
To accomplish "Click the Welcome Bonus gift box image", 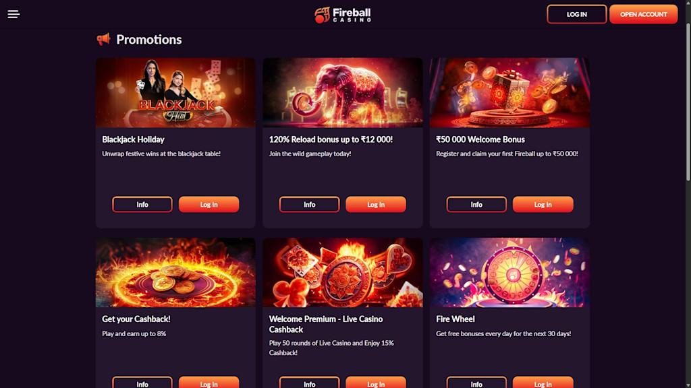I will 509,93.
